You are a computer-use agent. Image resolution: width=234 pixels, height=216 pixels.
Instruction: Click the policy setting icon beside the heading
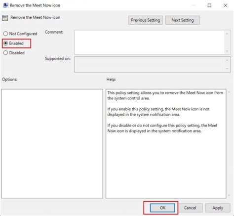5,18
